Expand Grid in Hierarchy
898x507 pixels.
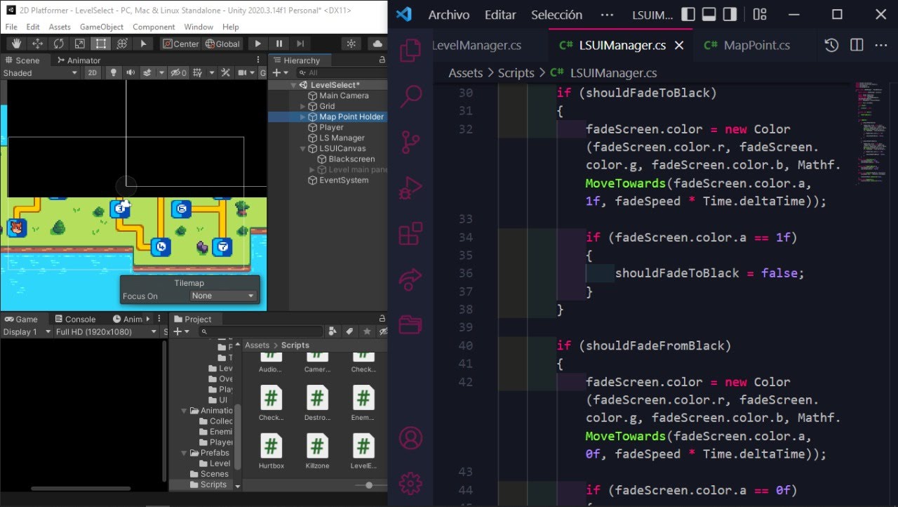click(303, 106)
